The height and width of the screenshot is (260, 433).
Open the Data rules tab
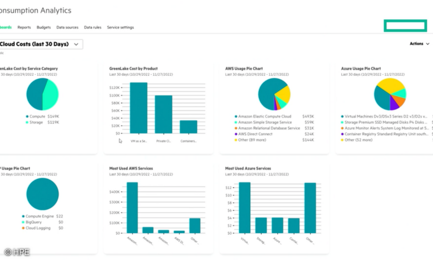pyautogui.click(x=93, y=27)
